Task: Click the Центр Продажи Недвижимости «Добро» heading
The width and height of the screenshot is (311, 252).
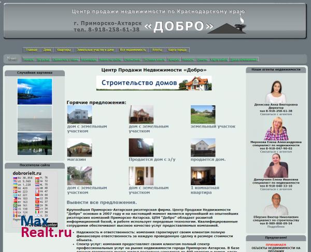Action: 154,70
